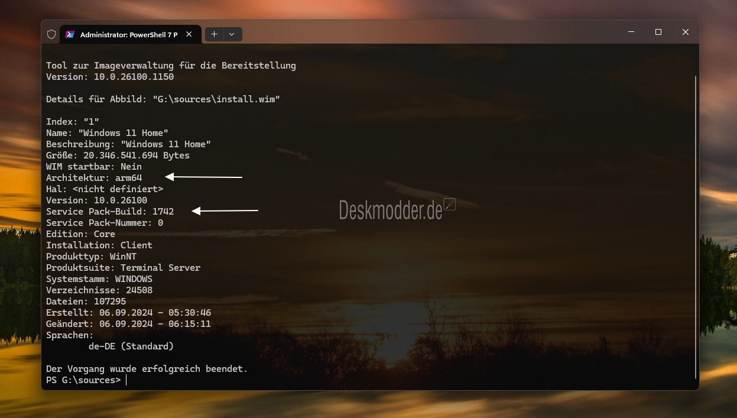The height and width of the screenshot is (418, 737).
Task: Click the line "Dateien: 107295"
Action: pyautogui.click(x=86, y=302)
